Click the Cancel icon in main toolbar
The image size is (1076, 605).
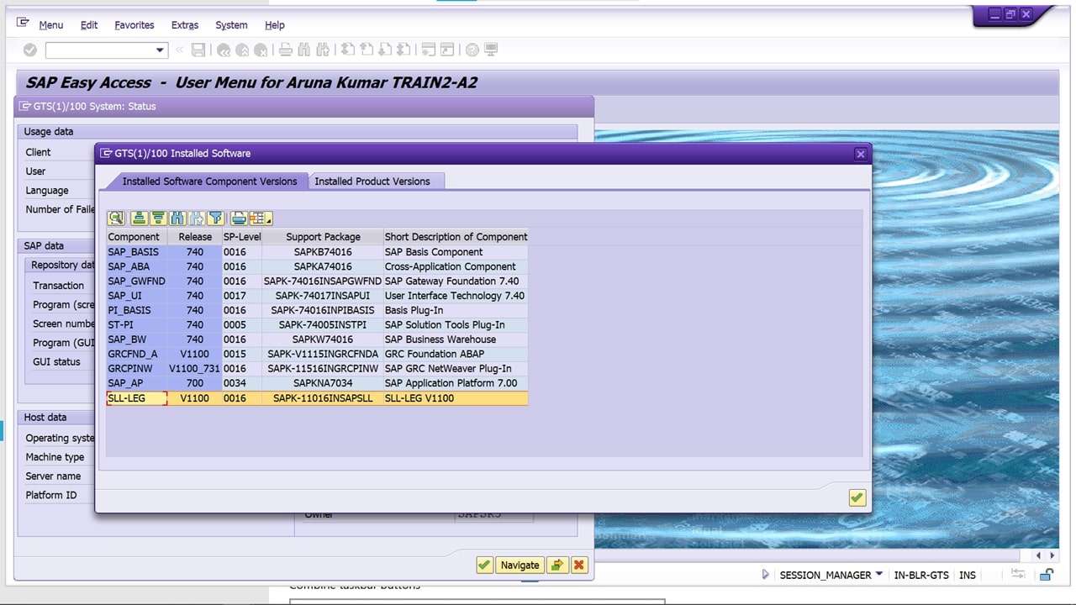[x=261, y=50]
